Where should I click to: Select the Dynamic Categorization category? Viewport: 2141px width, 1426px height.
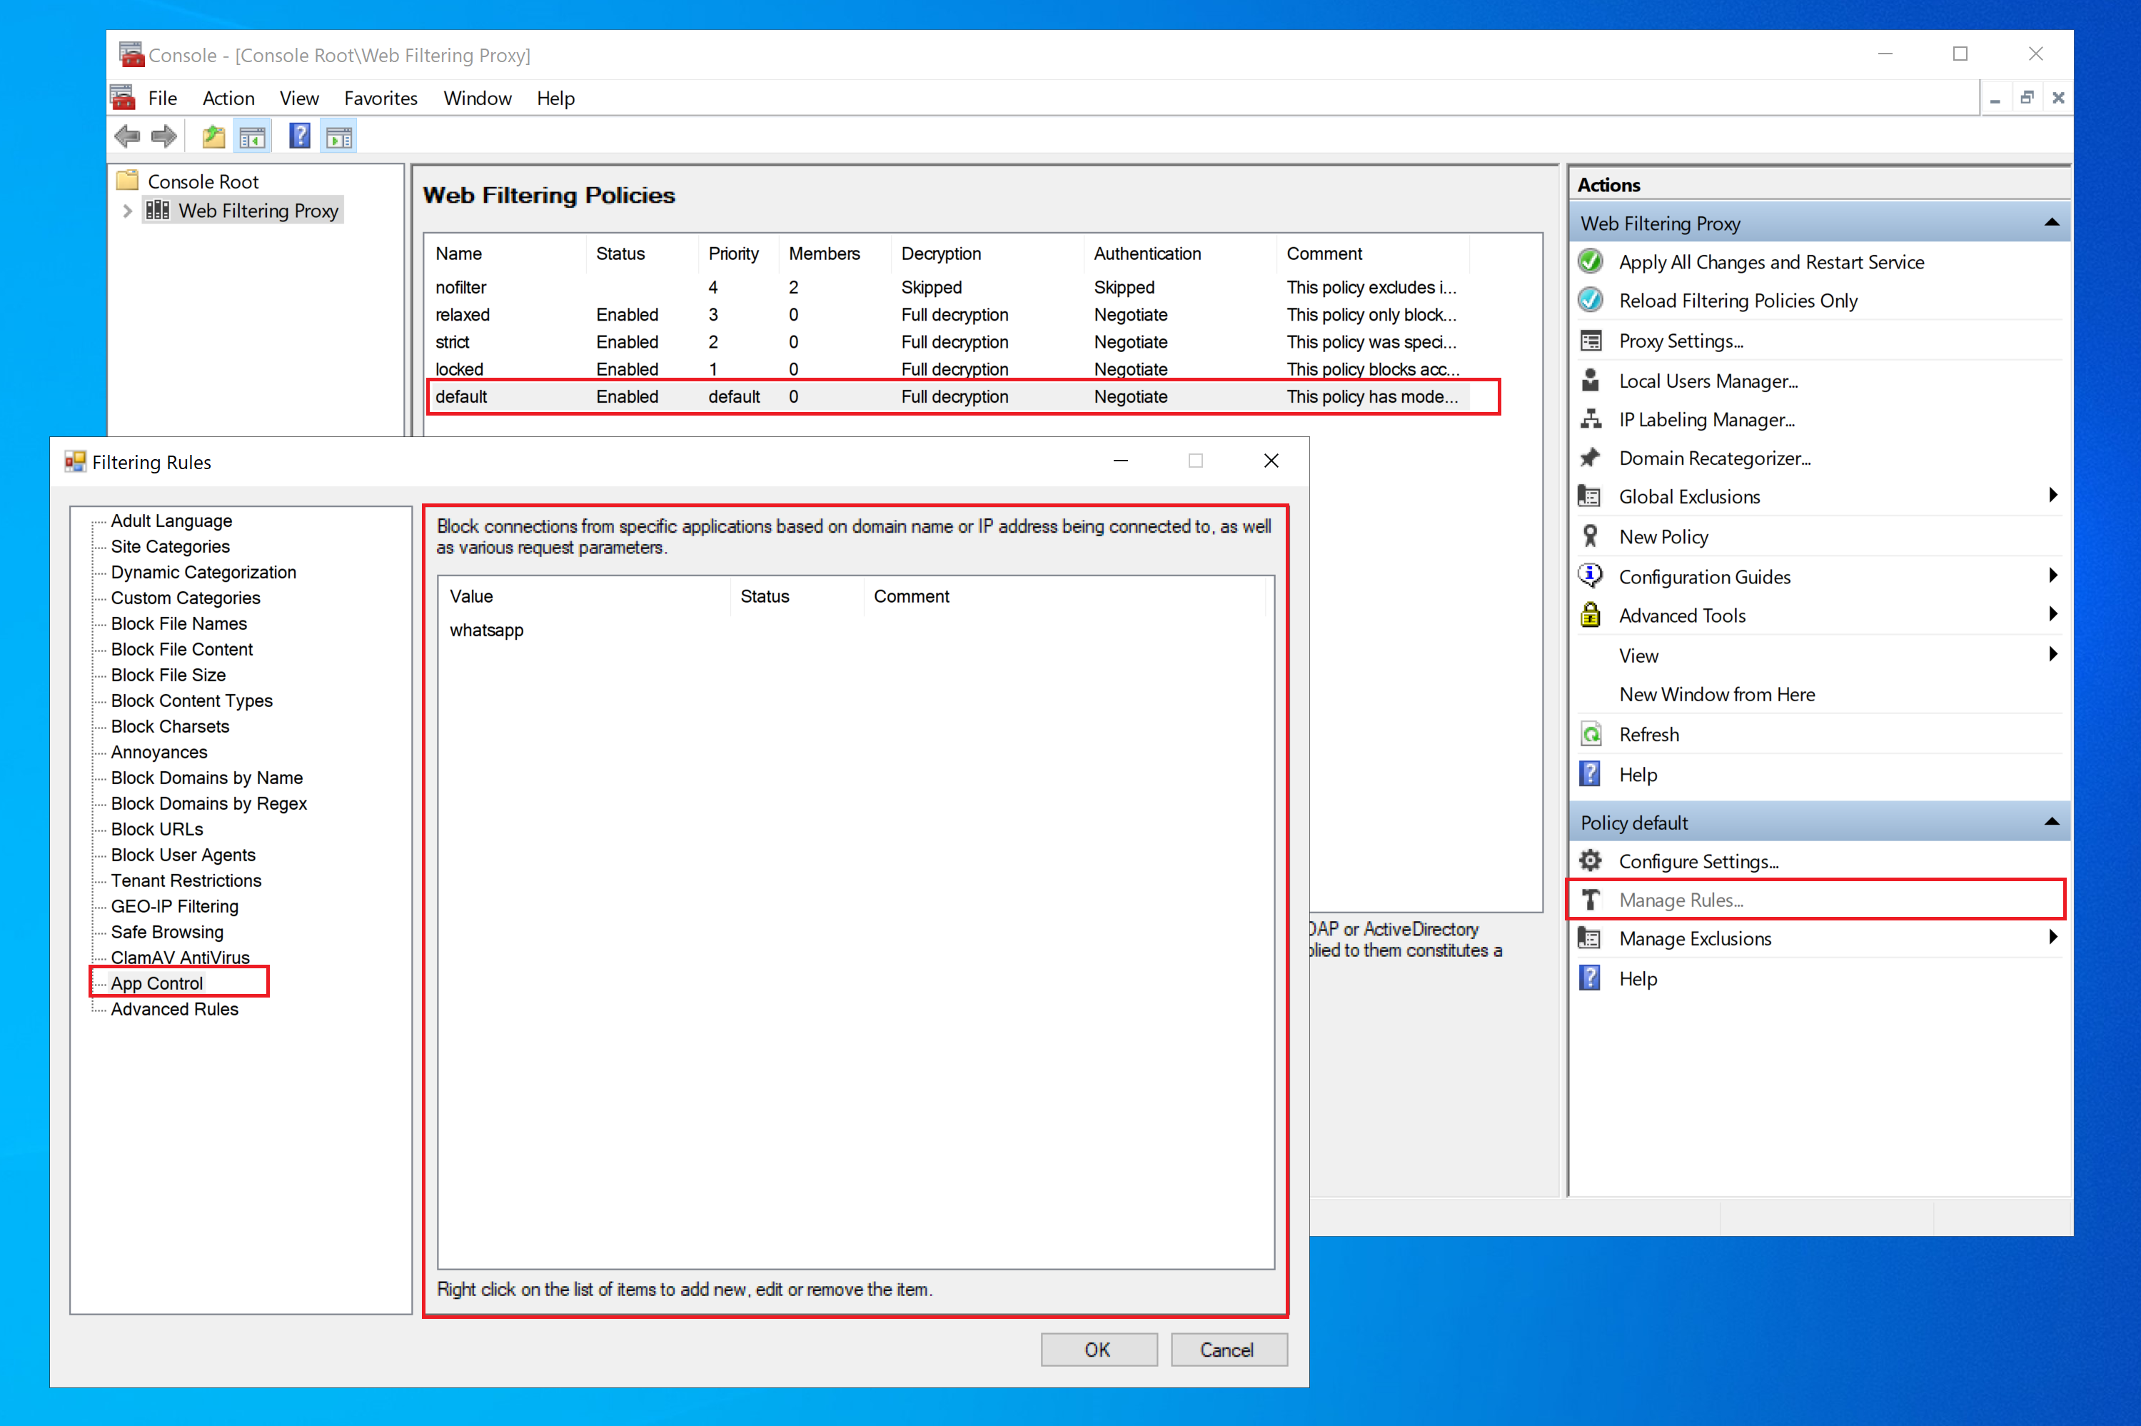[203, 572]
